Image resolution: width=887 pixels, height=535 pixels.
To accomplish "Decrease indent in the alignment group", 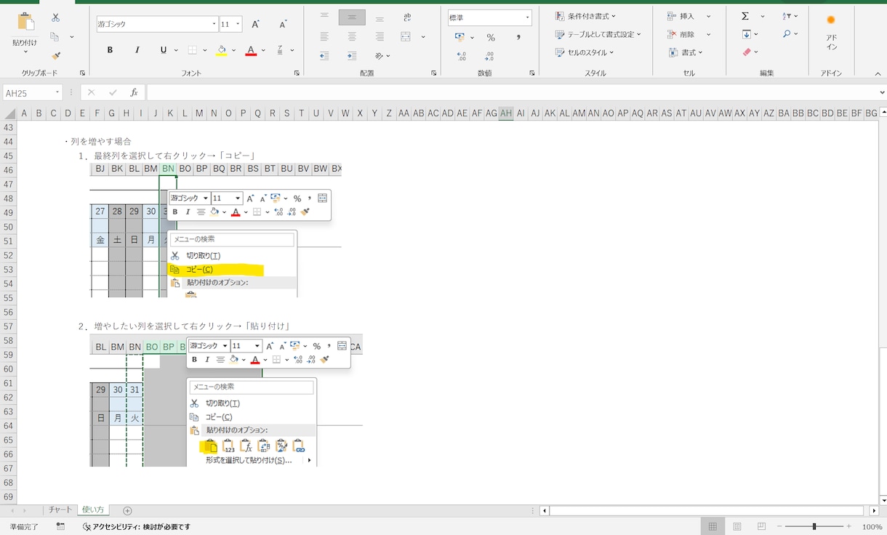I will (324, 56).
